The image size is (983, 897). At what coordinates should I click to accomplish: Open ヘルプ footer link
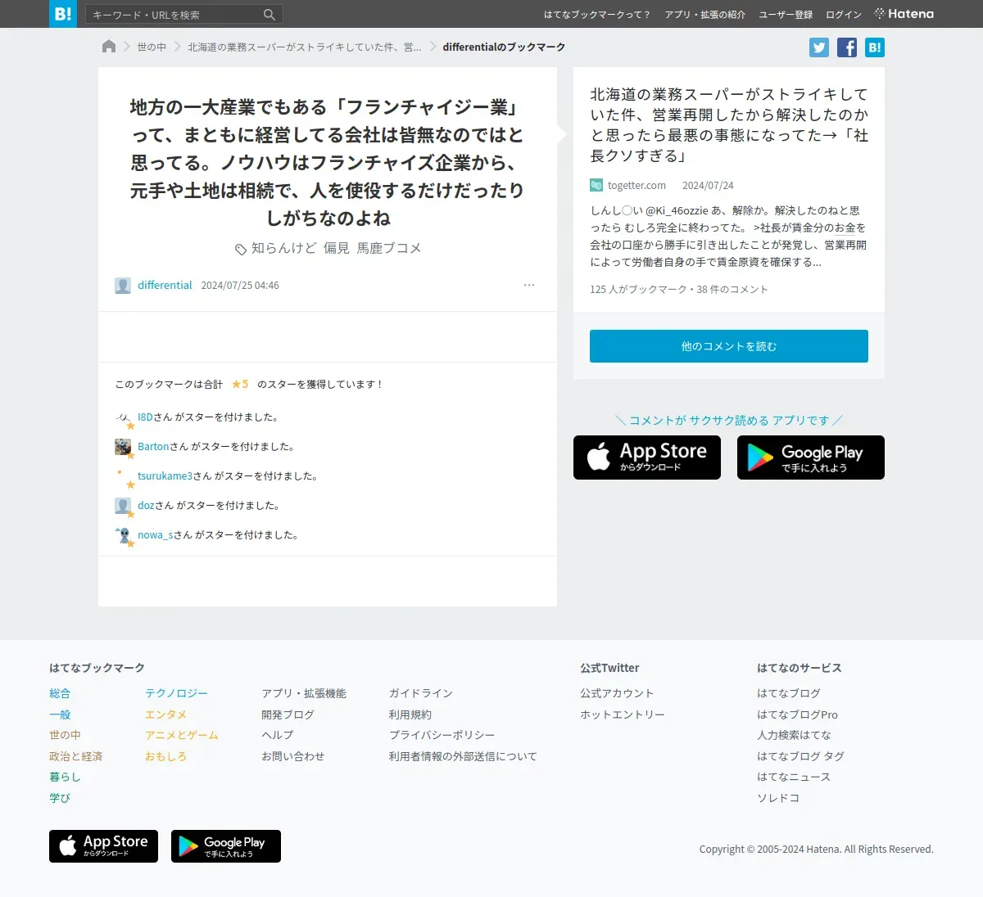click(277, 735)
